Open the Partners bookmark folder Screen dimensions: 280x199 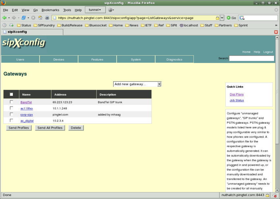click(223, 25)
